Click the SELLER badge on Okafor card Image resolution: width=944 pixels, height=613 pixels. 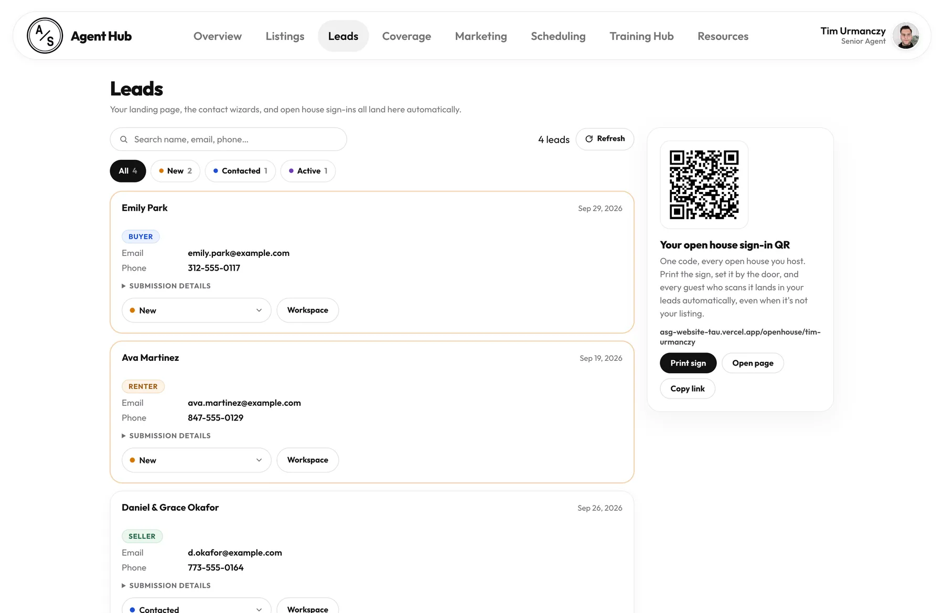click(142, 536)
